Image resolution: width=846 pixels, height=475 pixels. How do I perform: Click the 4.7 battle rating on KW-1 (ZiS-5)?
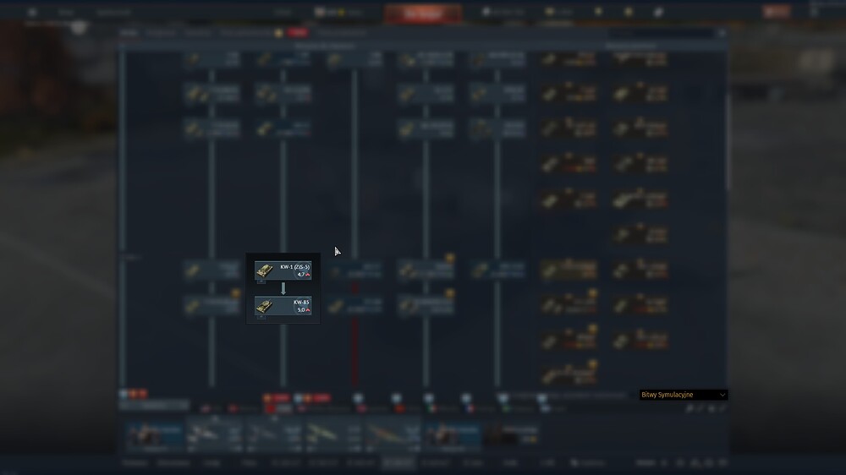click(301, 275)
